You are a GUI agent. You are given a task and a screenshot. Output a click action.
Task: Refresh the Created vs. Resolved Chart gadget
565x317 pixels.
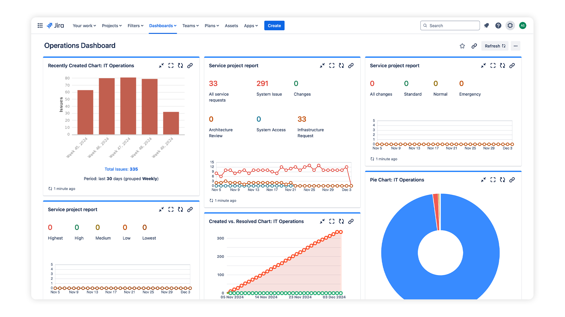pos(341,222)
